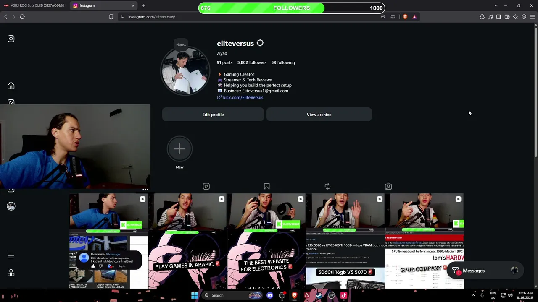Open THE BEST WEBSITE FOR ELECTRONICS reel
The width and height of the screenshot is (538, 302).
click(266, 241)
